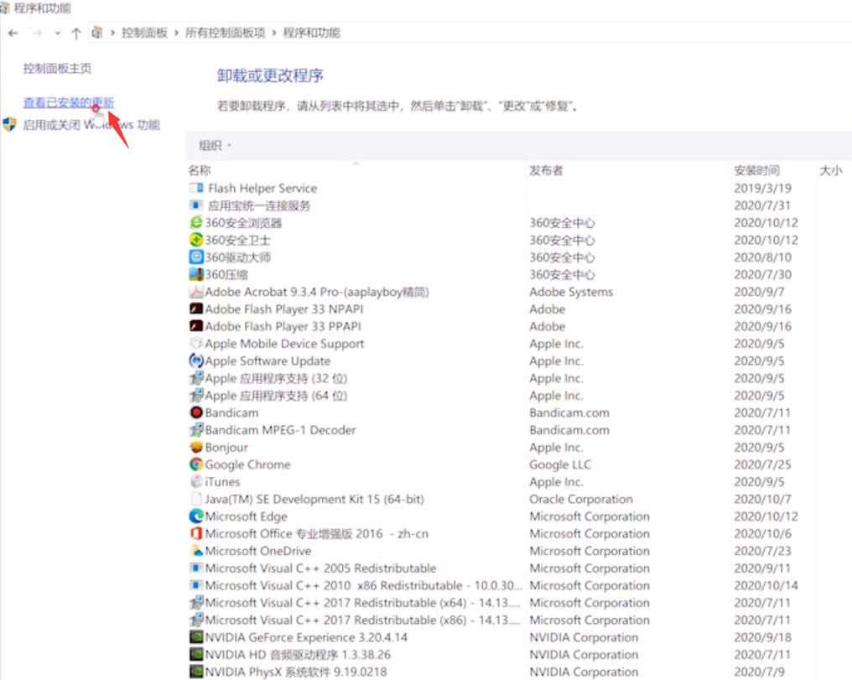Click the NVIDIA HD 音频驱动程序 icon
Viewport: 852px width, 680px height.
(x=195, y=655)
